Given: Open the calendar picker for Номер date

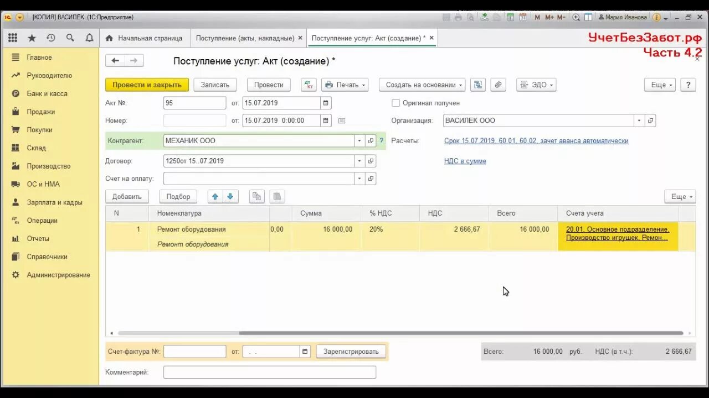Looking at the screenshot, I should click(x=326, y=121).
